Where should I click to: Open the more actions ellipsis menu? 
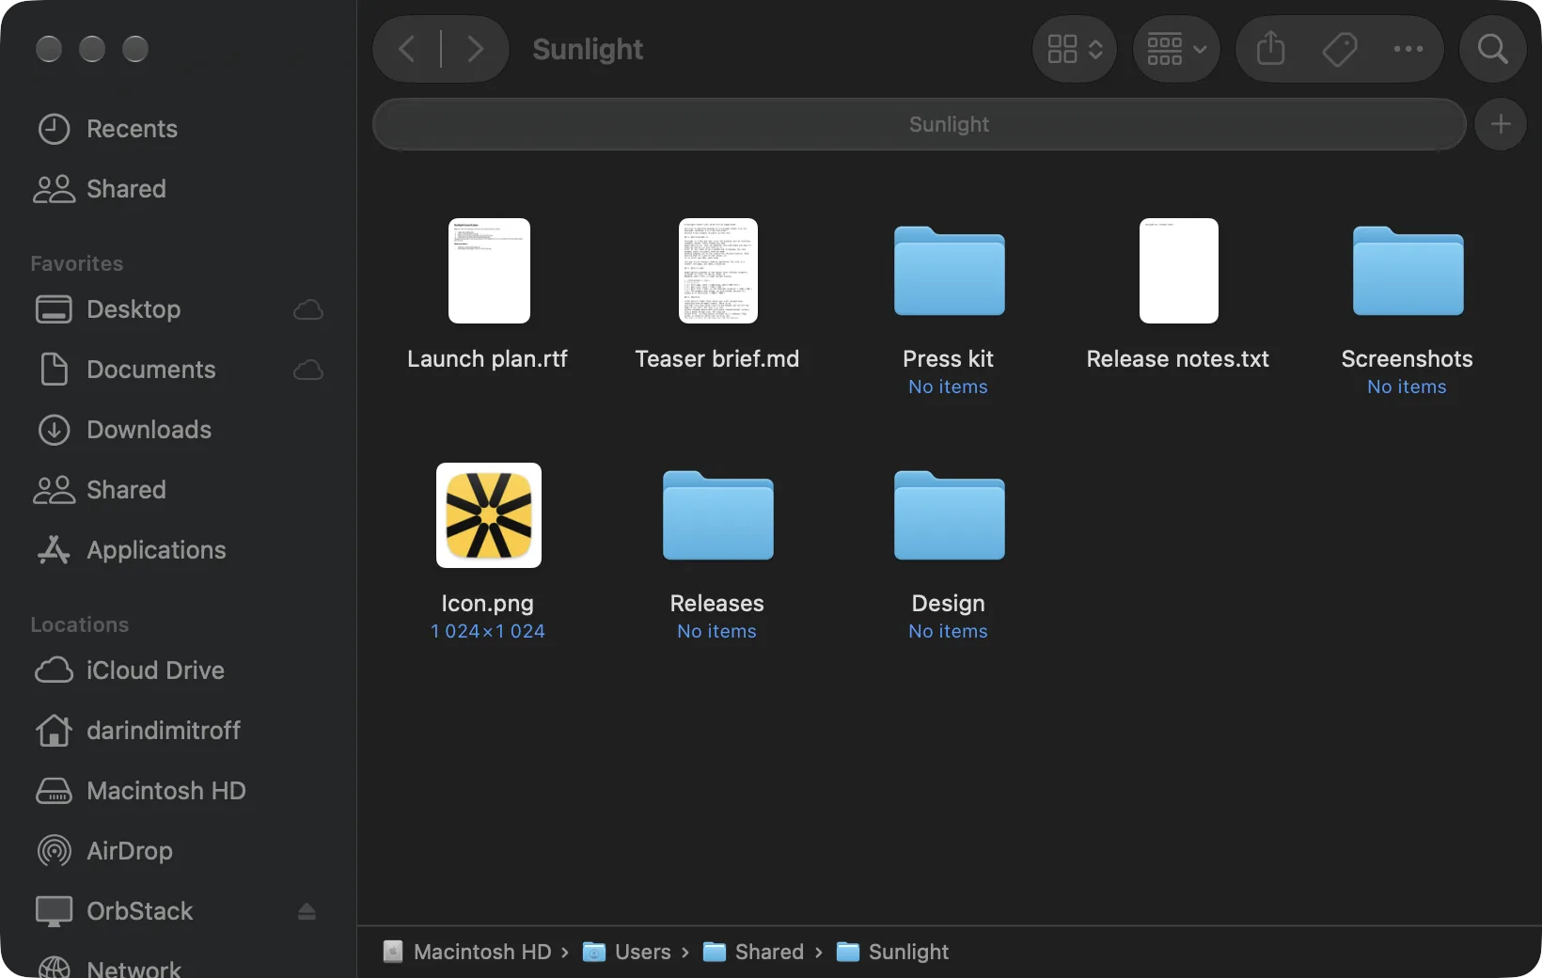click(x=1408, y=49)
